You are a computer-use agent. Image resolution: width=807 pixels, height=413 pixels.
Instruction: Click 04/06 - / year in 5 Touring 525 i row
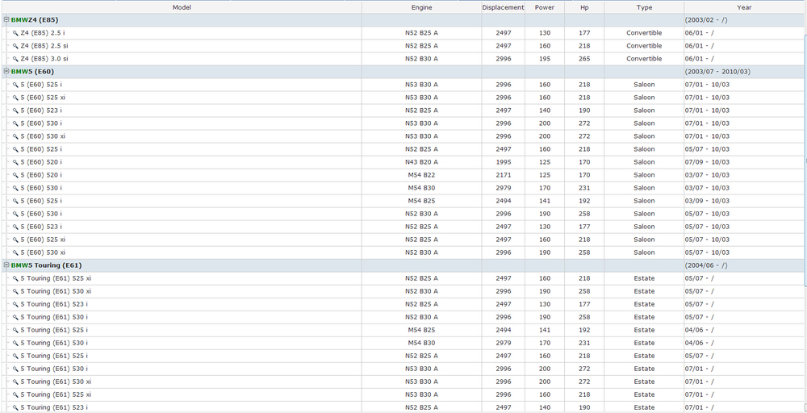pyautogui.click(x=700, y=330)
